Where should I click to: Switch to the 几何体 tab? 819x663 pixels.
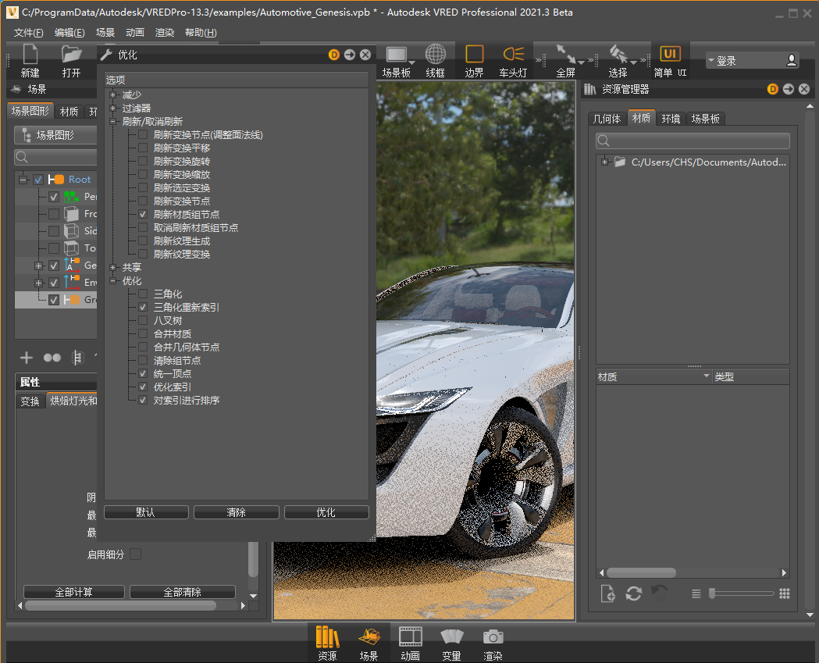tap(607, 119)
